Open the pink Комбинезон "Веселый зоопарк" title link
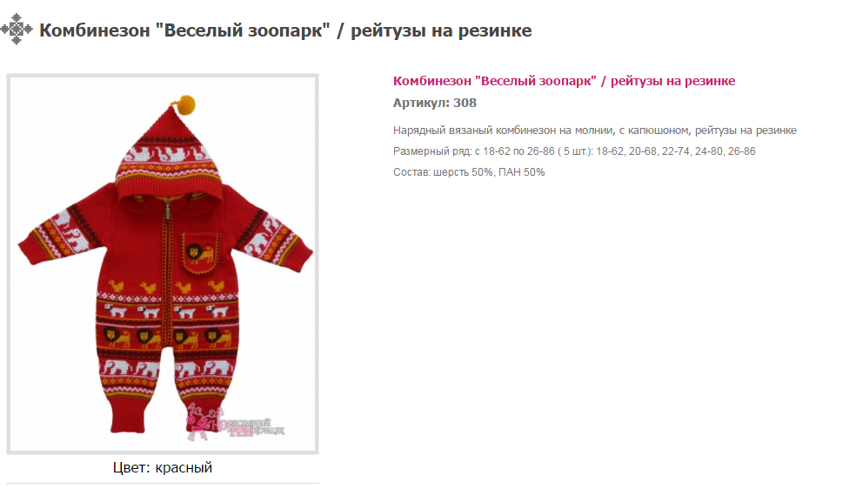856x489 pixels. tap(564, 81)
